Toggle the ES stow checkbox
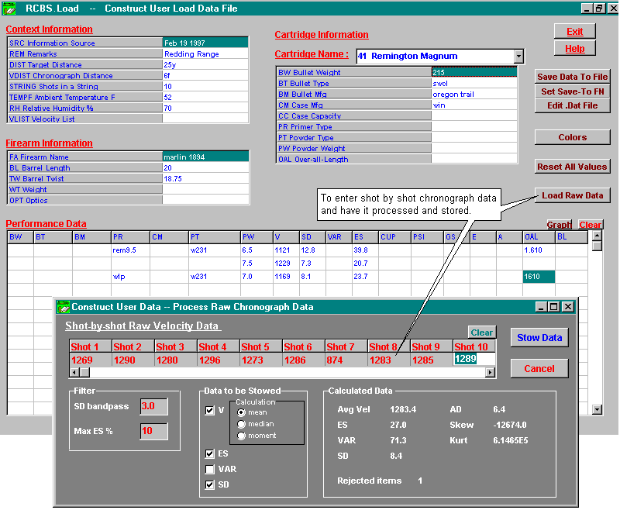Screen dimensions: 620x510 point(210,453)
